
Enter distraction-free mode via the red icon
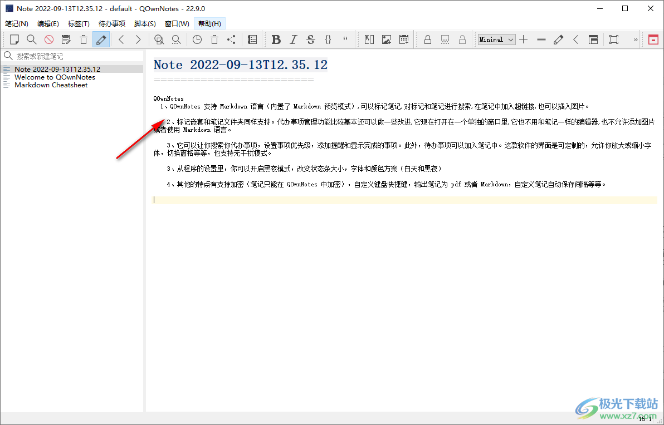coord(655,39)
